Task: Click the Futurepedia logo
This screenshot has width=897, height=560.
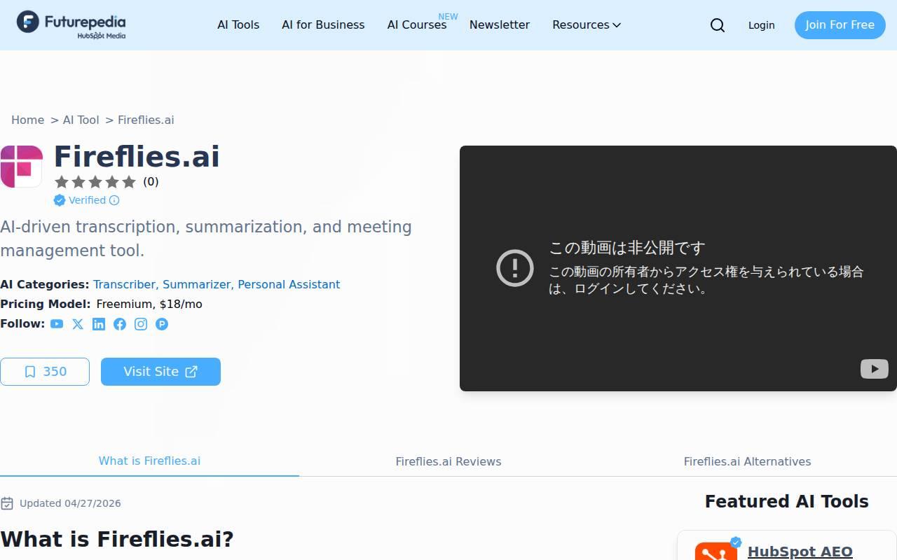Action: (x=71, y=24)
